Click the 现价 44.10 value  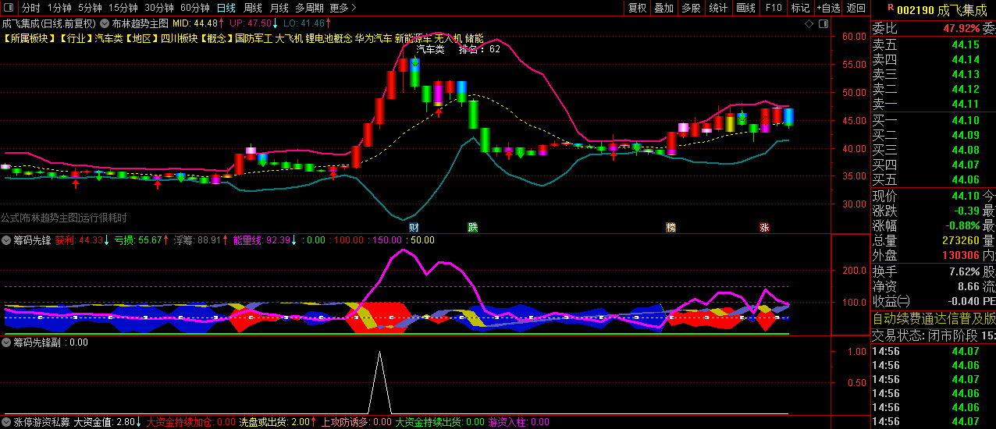966,196
